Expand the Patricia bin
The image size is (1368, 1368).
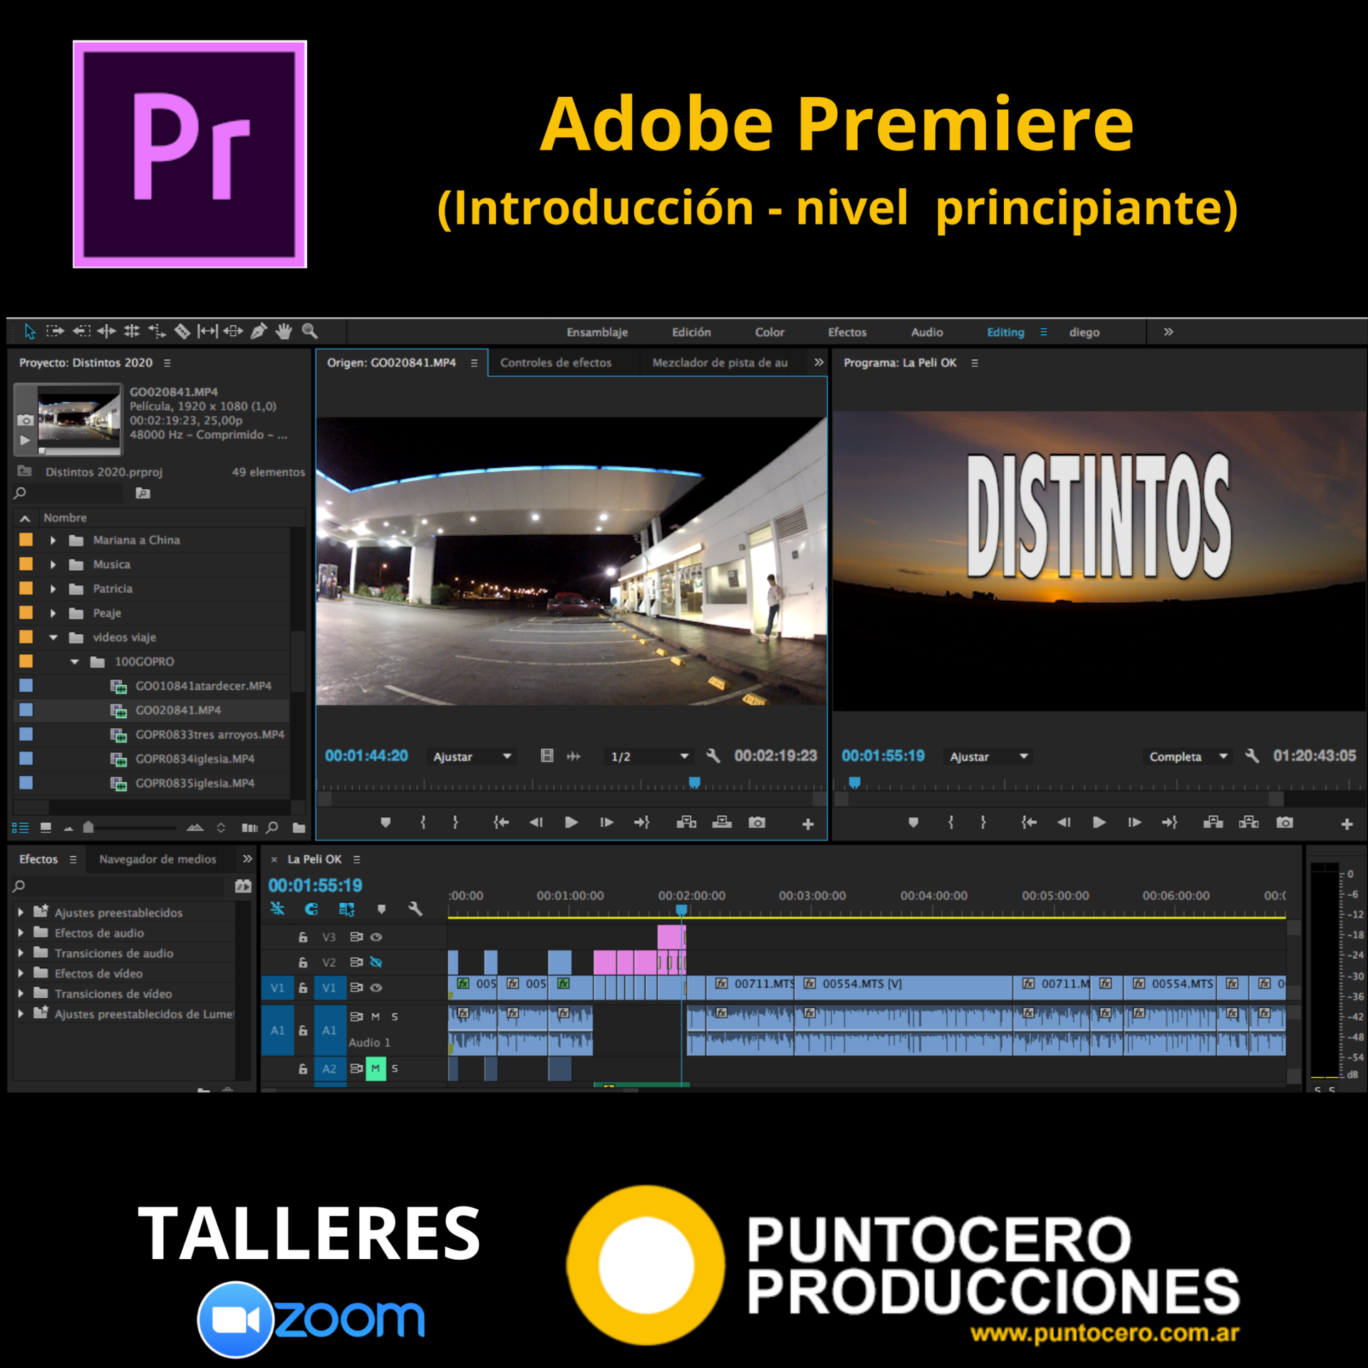click(53, 589)
